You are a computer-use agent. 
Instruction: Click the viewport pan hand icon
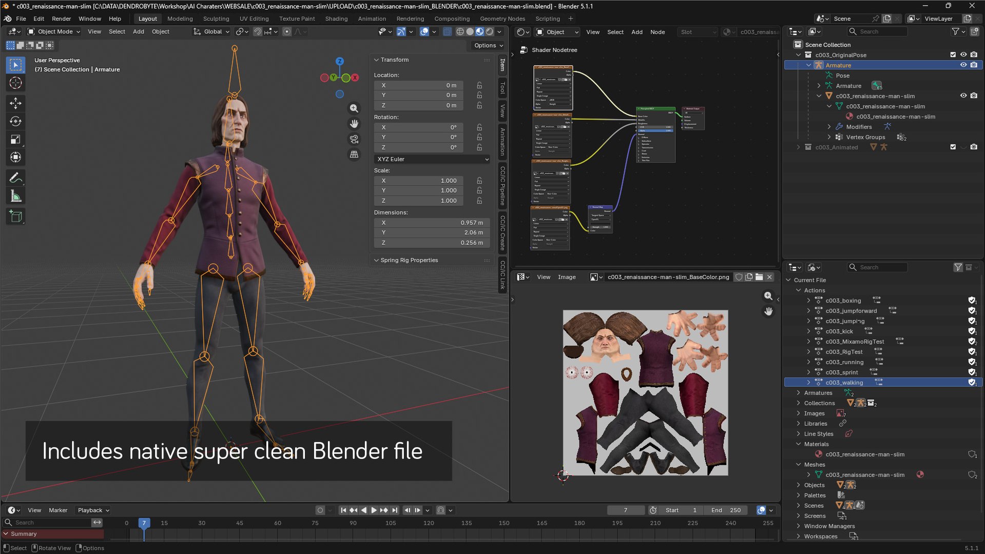pos(354,124)
